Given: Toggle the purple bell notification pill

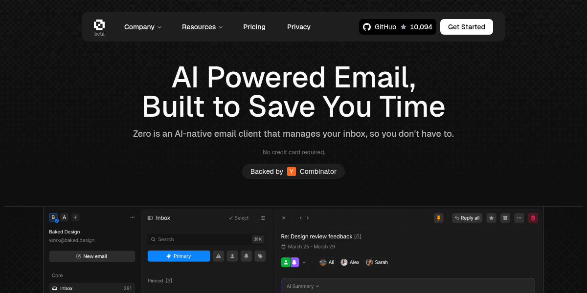Looking at the screenshot, I should tap(295, 262).
